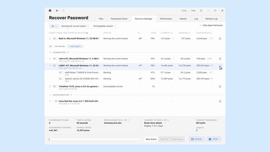The width and height of the screenshot is (270, 152).
Task: Click the 16,686 p/sec speed value
Action: pyautogui.click(x=167, y=65)
